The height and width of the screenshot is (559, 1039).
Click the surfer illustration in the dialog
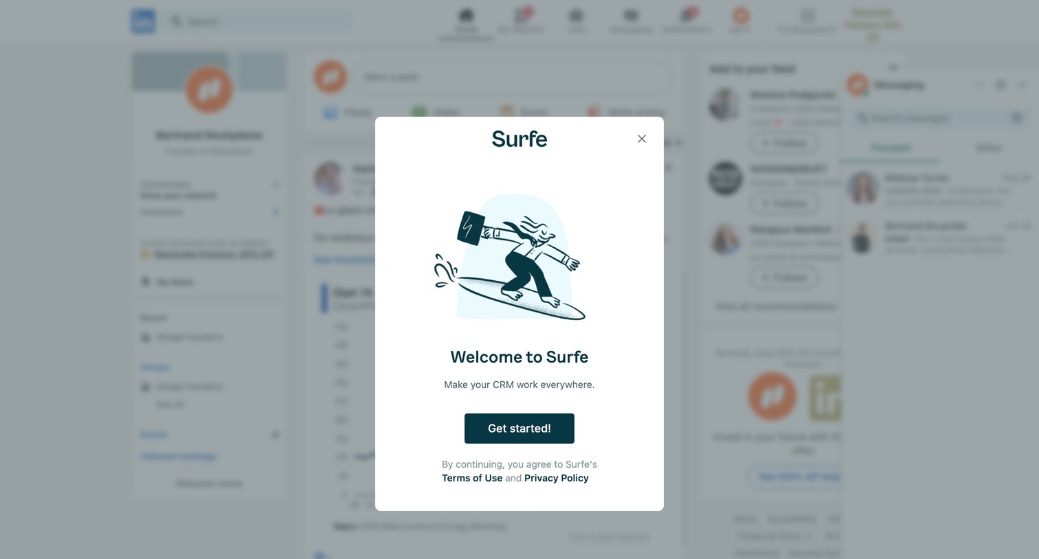(x=510, y=258)
